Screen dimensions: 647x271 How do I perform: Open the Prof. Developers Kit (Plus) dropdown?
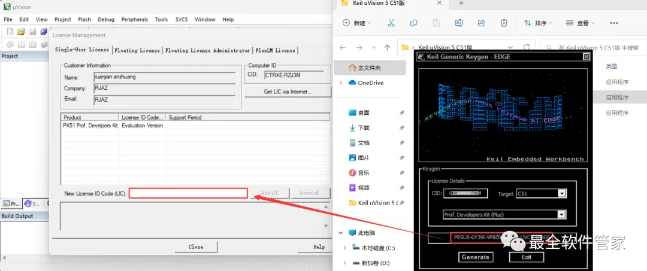point(561,215)
